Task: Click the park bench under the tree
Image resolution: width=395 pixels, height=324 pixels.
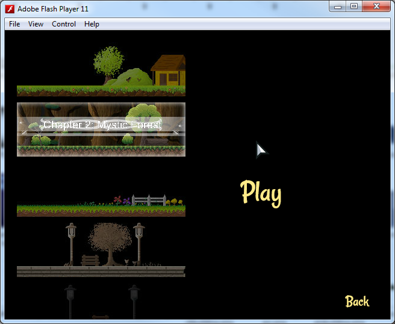Action: [x=90, y=260]
